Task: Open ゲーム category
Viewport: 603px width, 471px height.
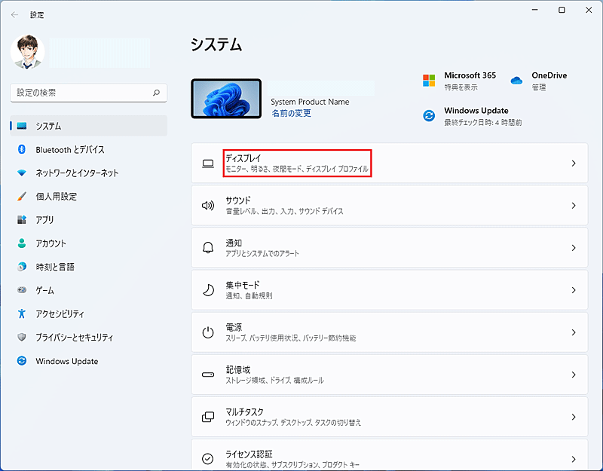Action: tap(89, 290)
